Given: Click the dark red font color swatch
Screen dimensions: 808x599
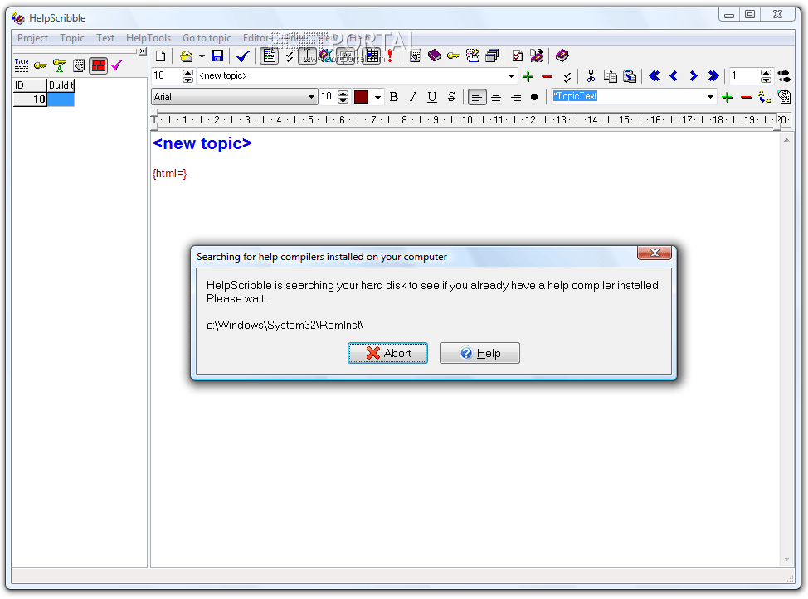Looking at the screenshot, I should click(x=361, y=97).
